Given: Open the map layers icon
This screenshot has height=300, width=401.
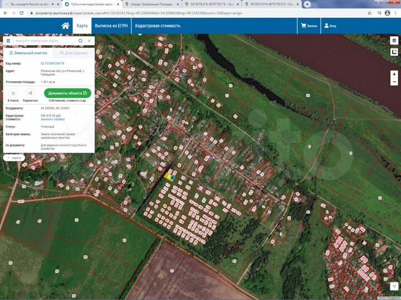Looking at the screenshot, I should pos(394,41).
